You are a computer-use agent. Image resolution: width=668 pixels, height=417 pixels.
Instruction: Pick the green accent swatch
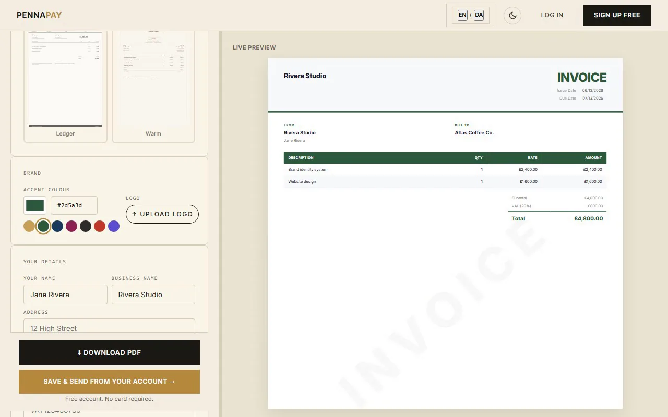point(43,226)
